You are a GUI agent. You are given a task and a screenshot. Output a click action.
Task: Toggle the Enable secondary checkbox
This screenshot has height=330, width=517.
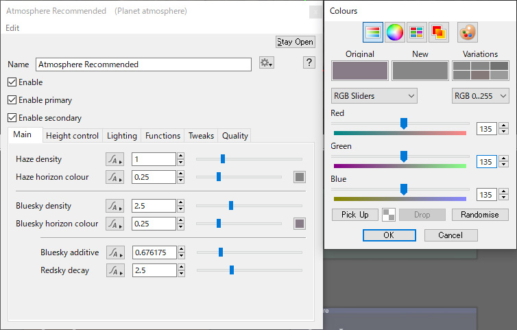12,118
